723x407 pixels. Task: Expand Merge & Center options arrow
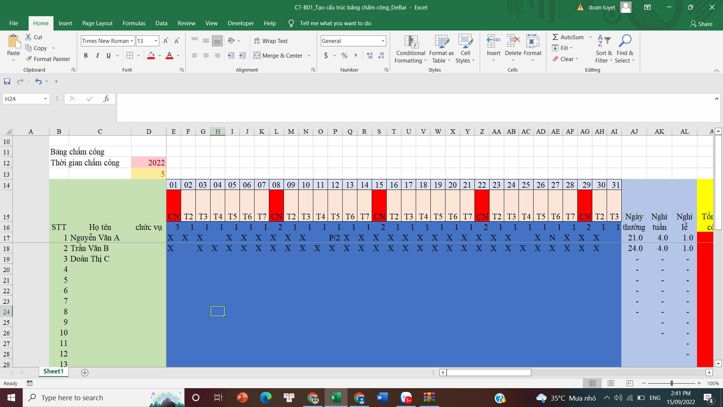click(309, 55)
